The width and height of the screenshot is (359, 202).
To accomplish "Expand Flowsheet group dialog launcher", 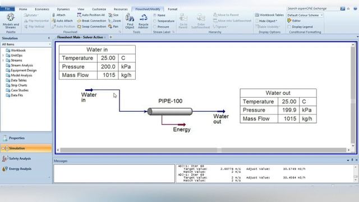I will (x=119, y=32).
